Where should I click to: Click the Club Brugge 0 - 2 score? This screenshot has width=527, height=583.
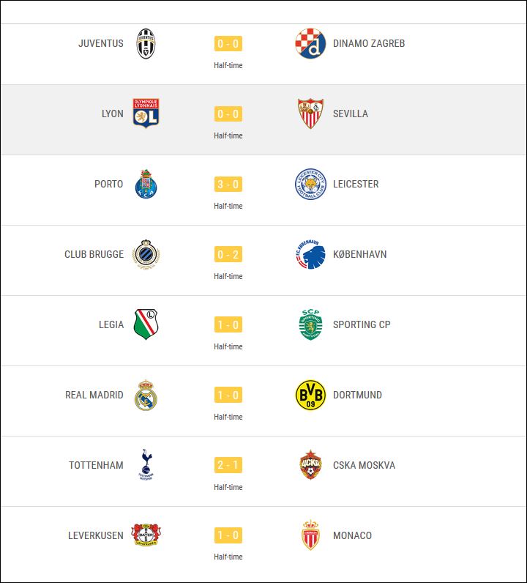[228, 255]
